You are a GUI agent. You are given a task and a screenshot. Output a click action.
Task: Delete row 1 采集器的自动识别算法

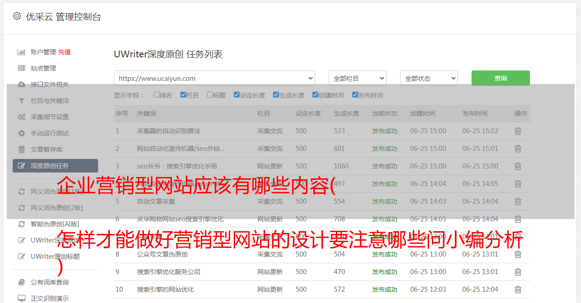pos(518,131)
